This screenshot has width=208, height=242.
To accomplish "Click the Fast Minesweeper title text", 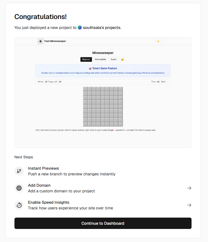I will 55,41.
